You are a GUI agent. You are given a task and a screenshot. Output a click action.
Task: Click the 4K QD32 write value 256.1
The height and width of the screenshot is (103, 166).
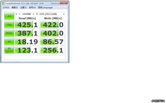coord(53,50)
